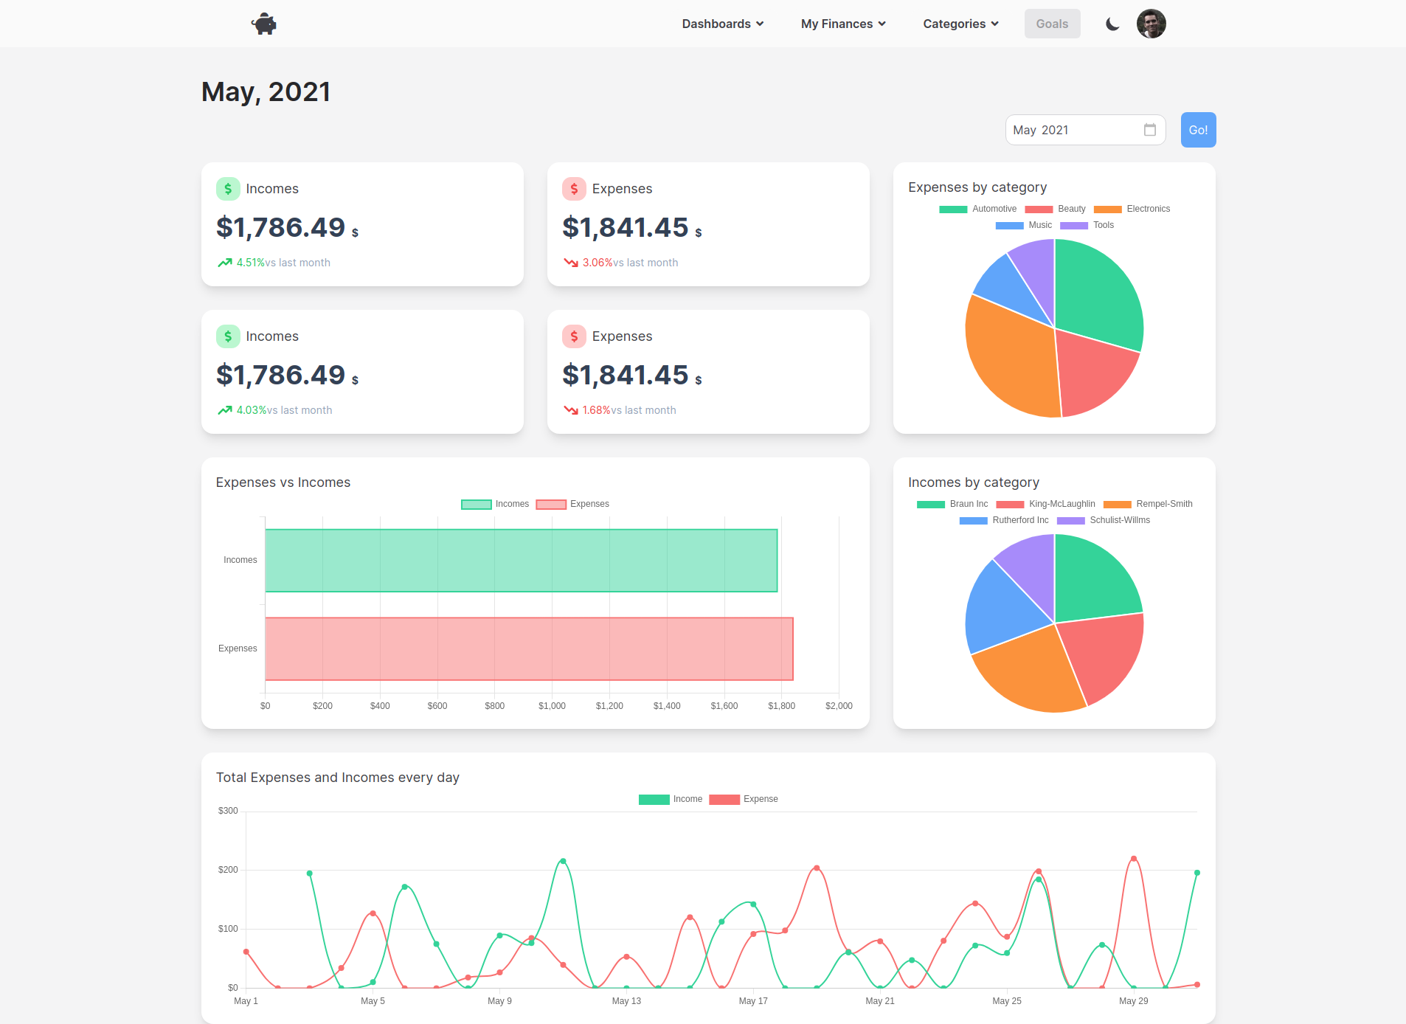The image size is (1406, 1024).
Task: Toggle Expenses legend in Expenses vs Incomes chart
Action: 572,504
